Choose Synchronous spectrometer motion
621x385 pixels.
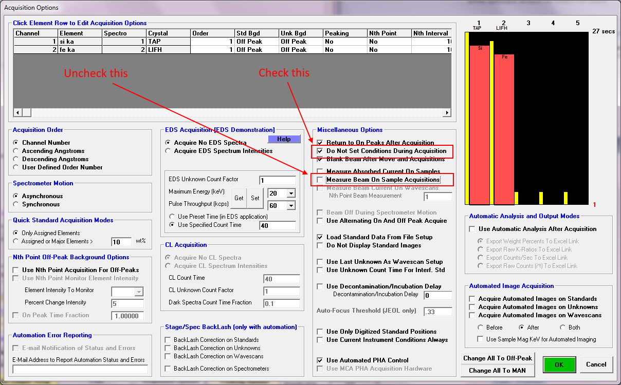point(17,204)
